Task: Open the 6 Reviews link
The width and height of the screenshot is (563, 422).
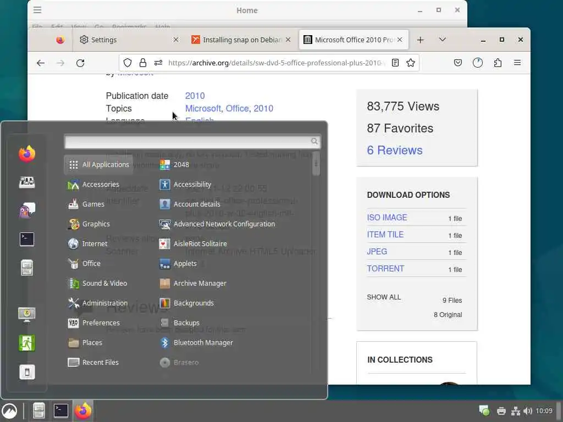Action: [x=395, y=150]
